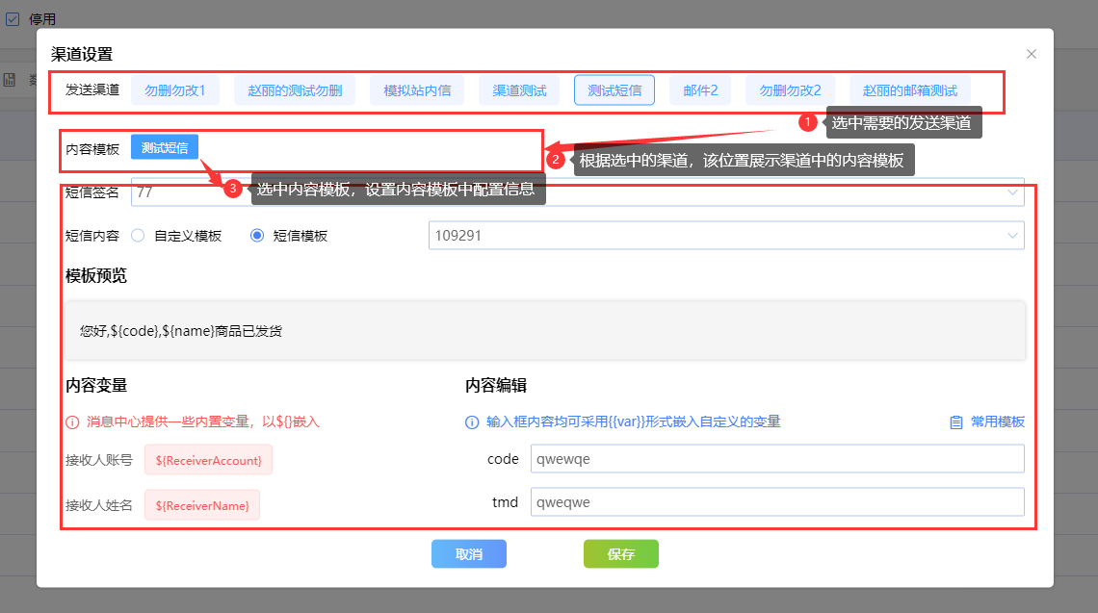Focus the tmd input field
1098x613 pixels.
coord(776,502)
